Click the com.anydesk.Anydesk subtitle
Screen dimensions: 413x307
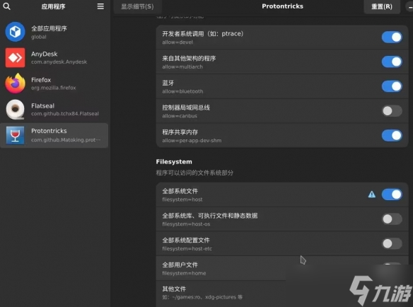point(59,62)
